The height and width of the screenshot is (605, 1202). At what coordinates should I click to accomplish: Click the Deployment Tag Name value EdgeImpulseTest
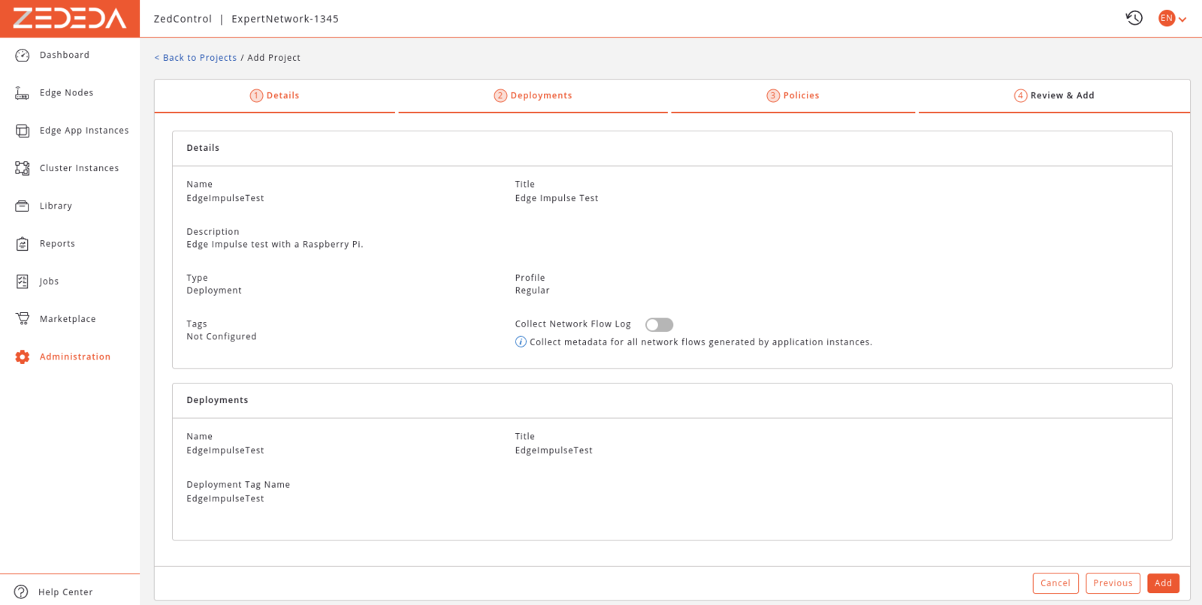coord(225,498)
